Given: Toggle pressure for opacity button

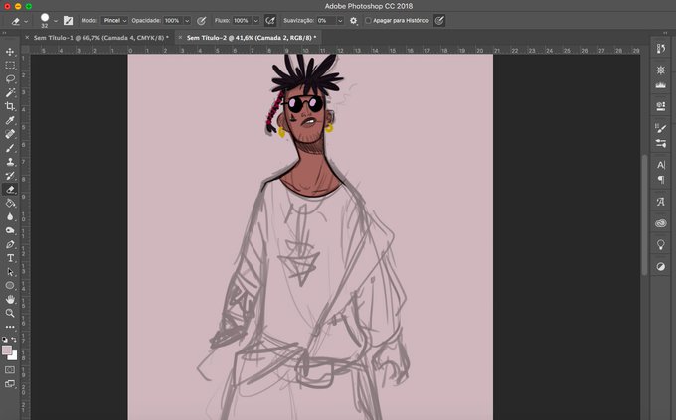Looking at the screenshot, I should tap(201, 20).
